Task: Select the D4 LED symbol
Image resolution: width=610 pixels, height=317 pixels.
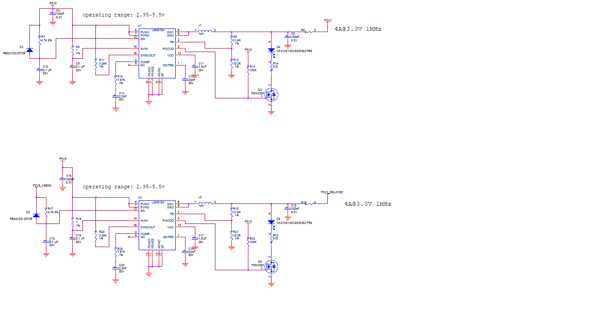Action: [x=271, y=51]
